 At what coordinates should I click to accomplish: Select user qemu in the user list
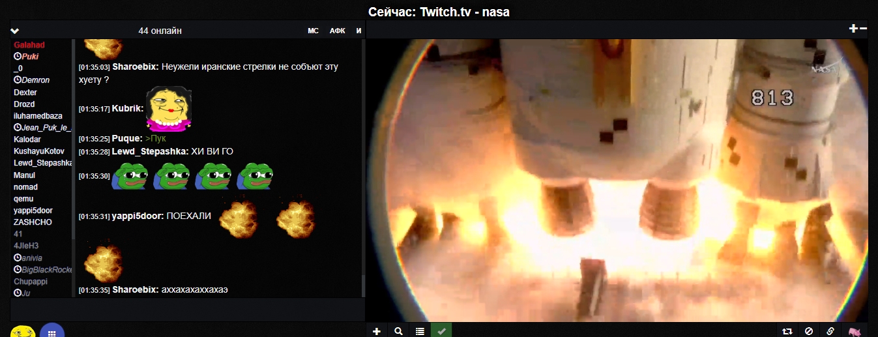click(x=23, y=199)
